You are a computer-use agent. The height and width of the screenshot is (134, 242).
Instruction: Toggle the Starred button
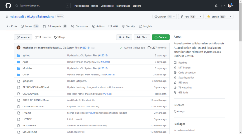click(216, 17)
